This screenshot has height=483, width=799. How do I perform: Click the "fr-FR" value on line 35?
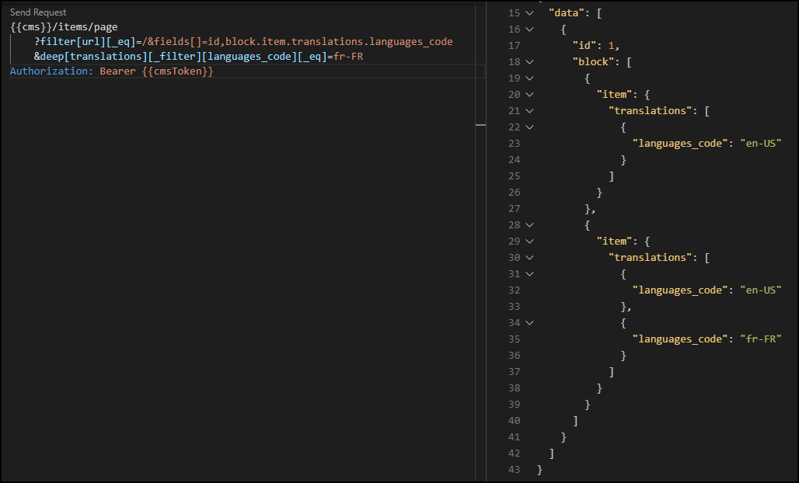pyautogui.click(x=761, y=339)
